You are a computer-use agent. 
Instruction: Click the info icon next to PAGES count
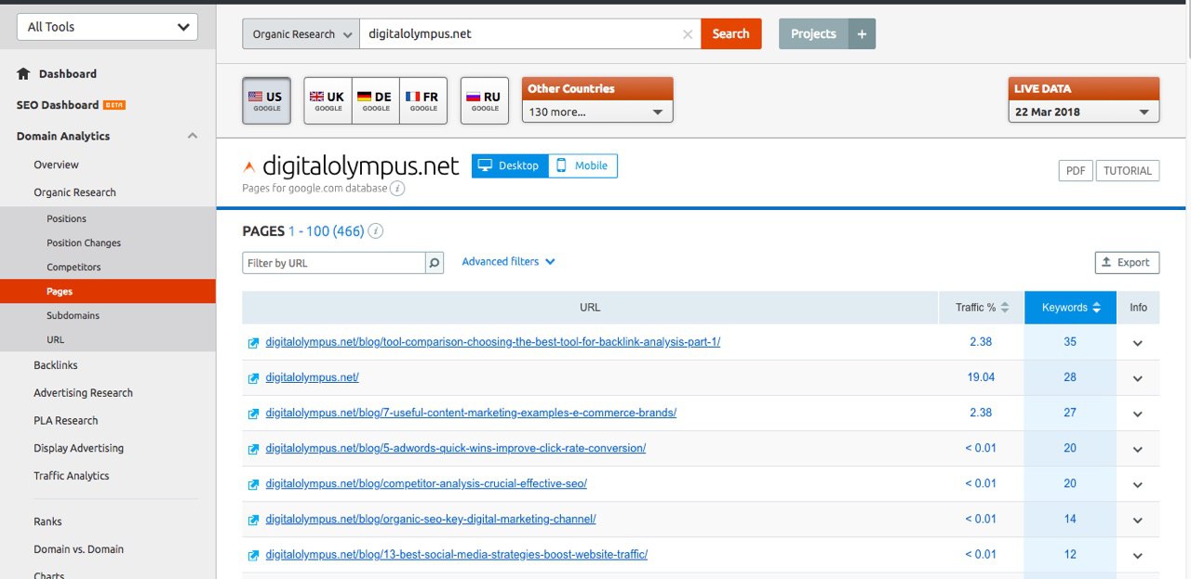click(x=376, y=231)
